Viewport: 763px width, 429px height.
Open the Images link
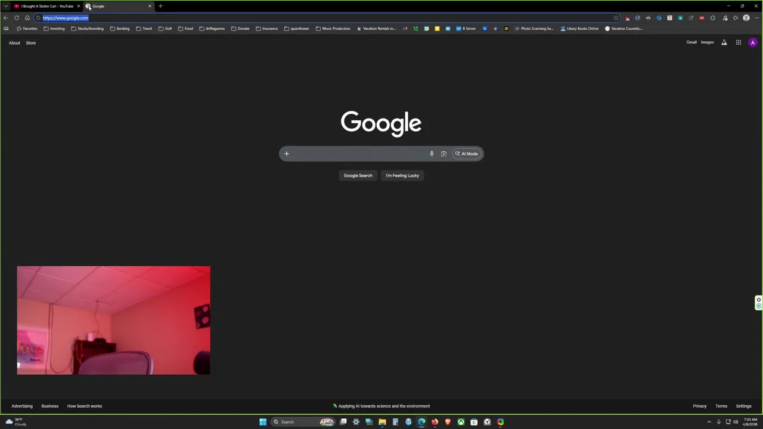[x=708, y=42]
